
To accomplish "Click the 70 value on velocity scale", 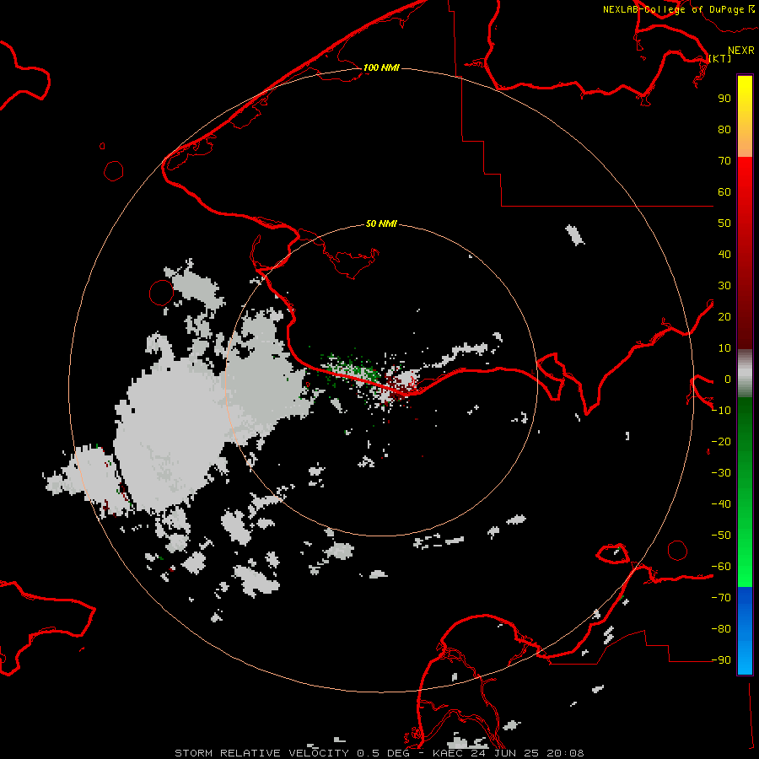I will tap(724, 161).
